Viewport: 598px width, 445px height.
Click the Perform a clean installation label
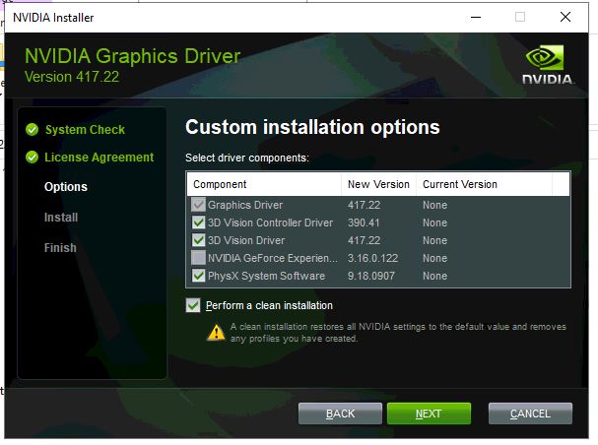point(269,305)
